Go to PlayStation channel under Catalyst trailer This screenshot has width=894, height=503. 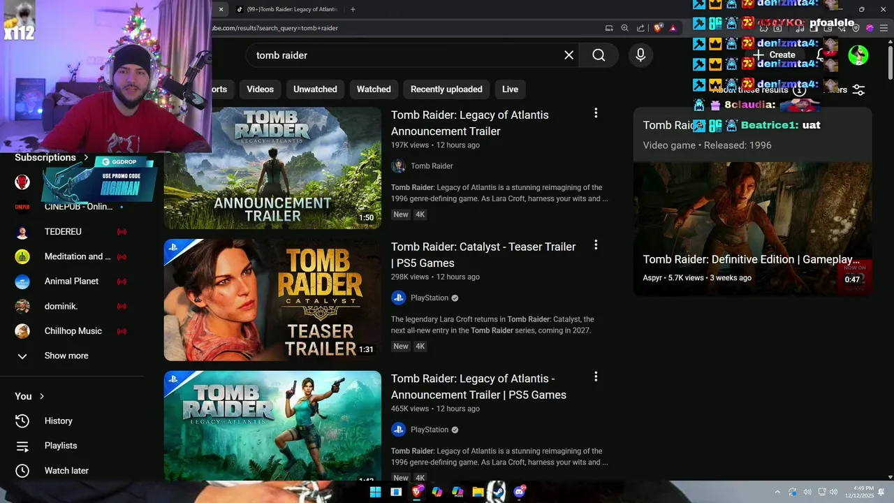(429, 298)
